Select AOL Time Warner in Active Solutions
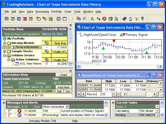Viewport: 166px width, 124px height. click(x=30, y=64)
